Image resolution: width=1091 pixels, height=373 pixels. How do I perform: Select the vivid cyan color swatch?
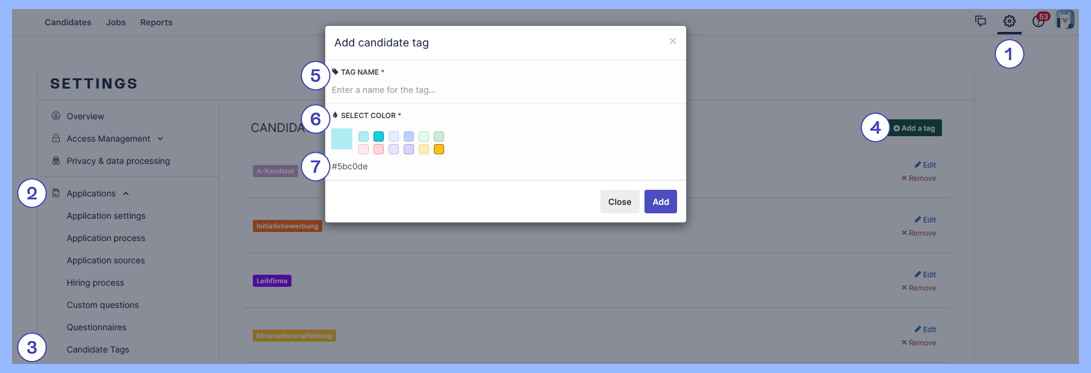point(378,137)
